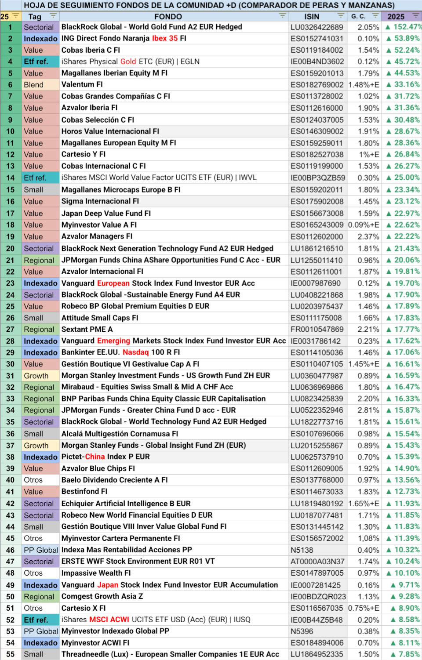Click the red Nasdaq text in Bankinter fund
This screenshot has height=660, width=422.
click(135, 352)
